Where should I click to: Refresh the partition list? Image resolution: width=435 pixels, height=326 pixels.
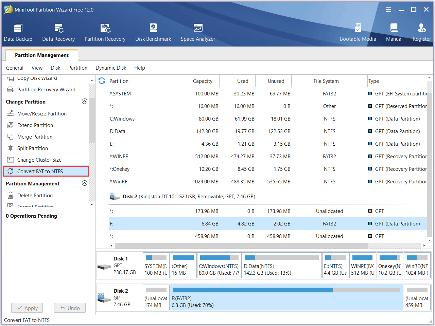tap(102, 81)
